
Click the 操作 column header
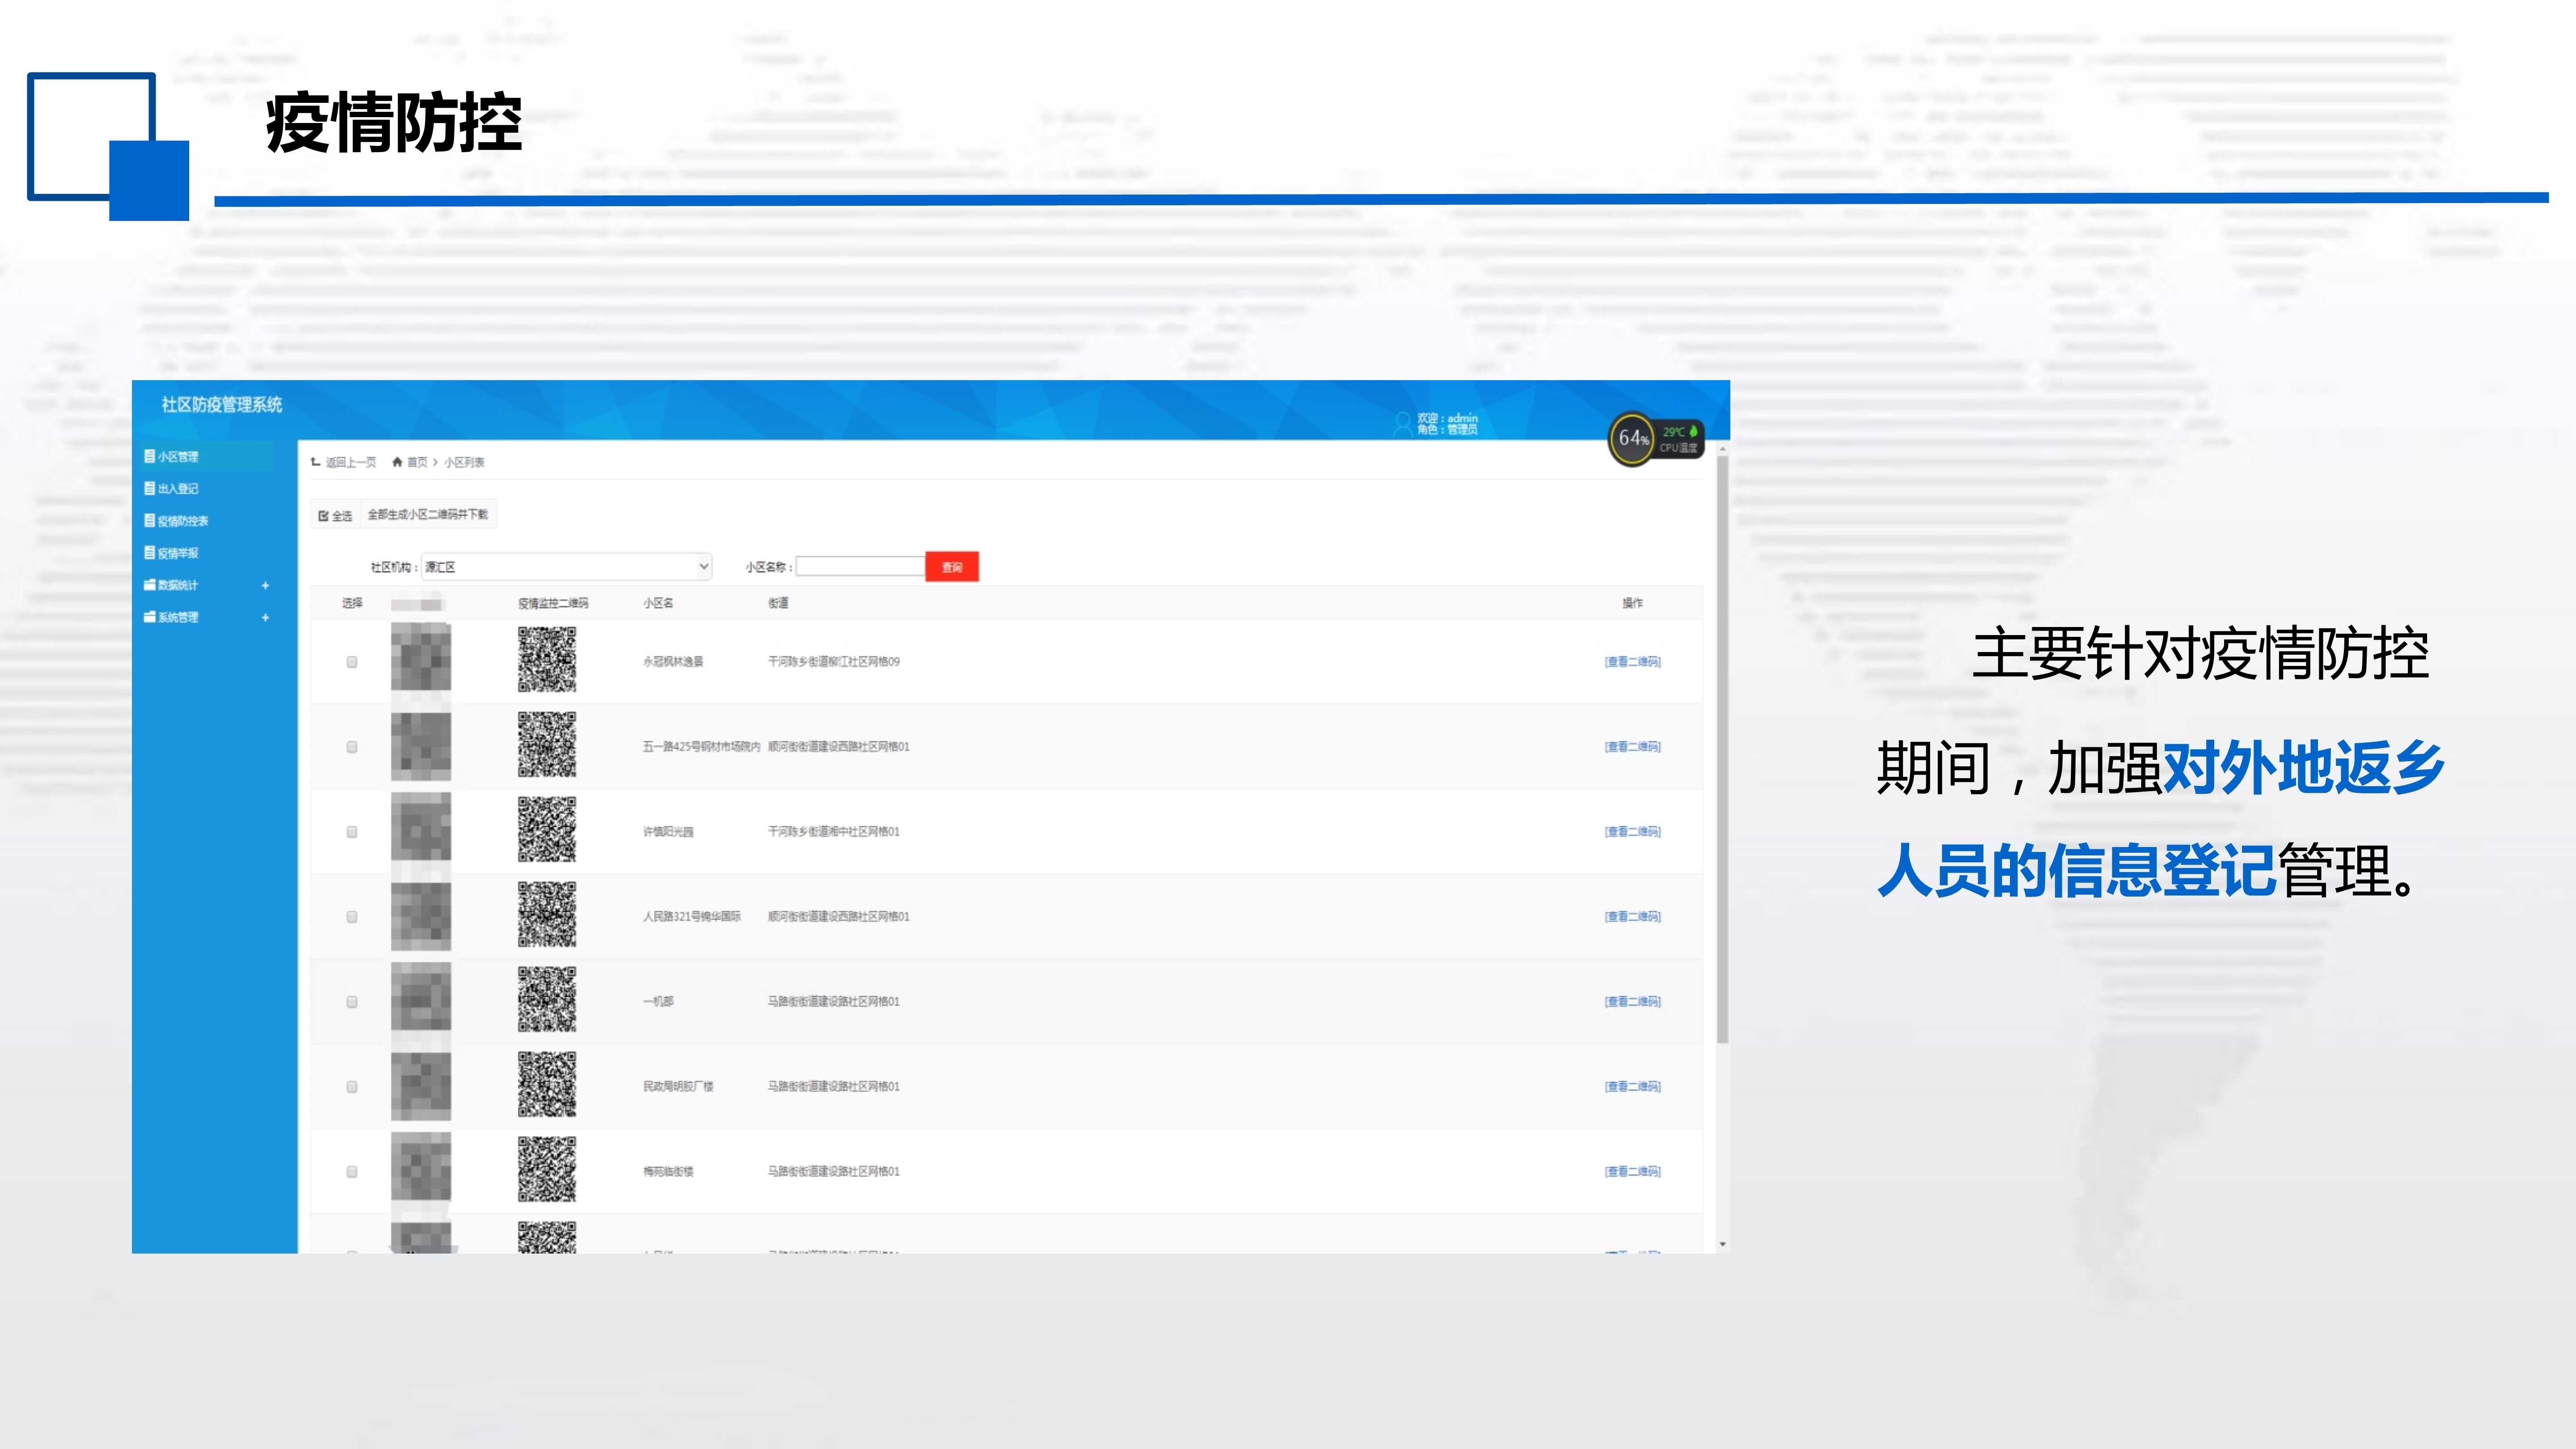tap(1632, 603)
